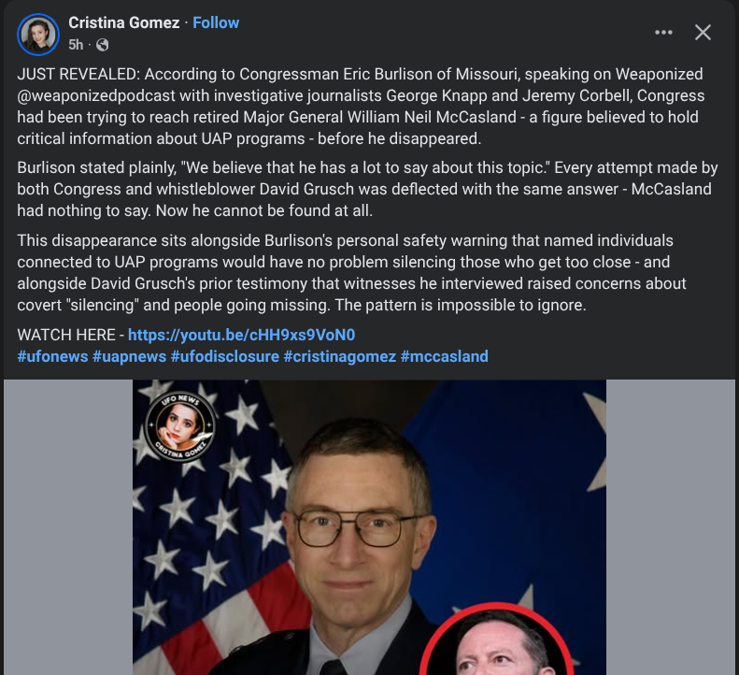Viewport: 739px width, 675px height.
Task: Select the #ufonews hashtag
Action: click(52, 356)
